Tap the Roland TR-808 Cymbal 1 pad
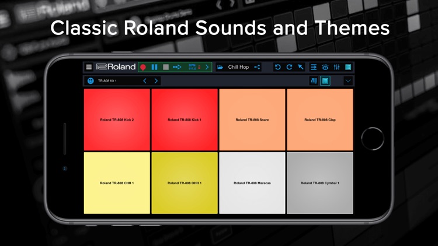The height and width of the screenshot is (246, 438). (320, 183)
